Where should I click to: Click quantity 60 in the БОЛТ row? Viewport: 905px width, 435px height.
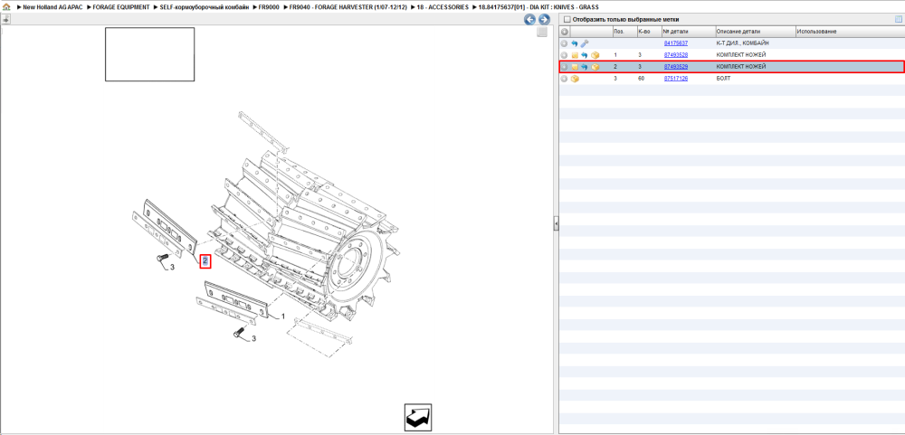click(x=641, y=79)
